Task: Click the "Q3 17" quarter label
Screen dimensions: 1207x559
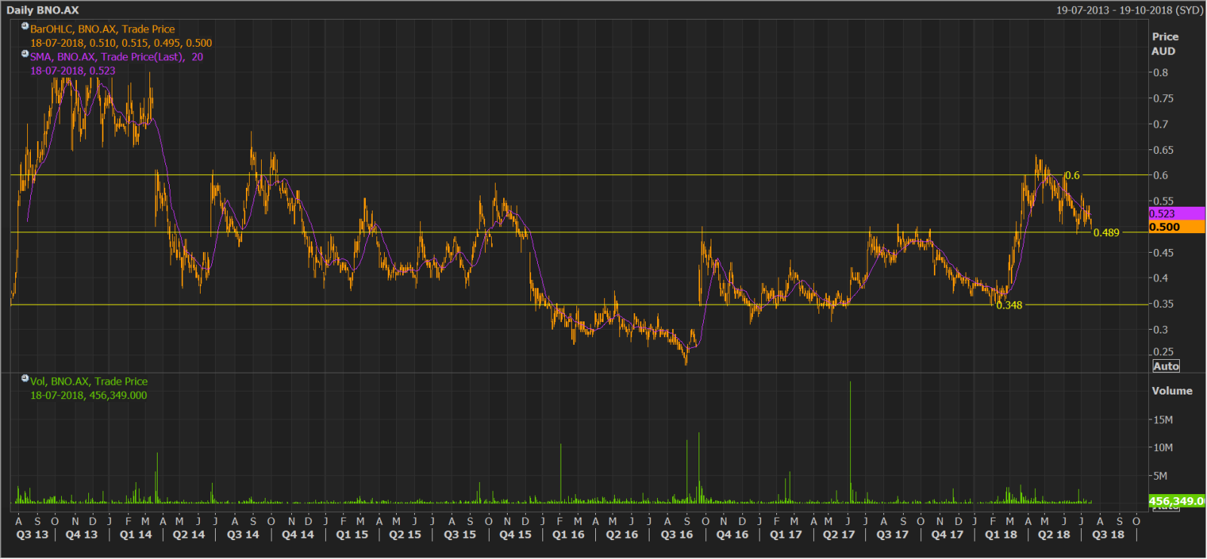Action: 892,535
